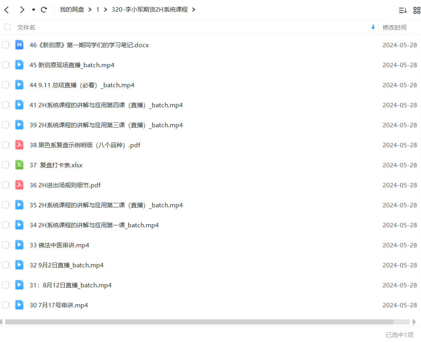Select file name 32 9月2日直播_batch.mp4
The width and height of the screenshot is (421, 343).
66,265
